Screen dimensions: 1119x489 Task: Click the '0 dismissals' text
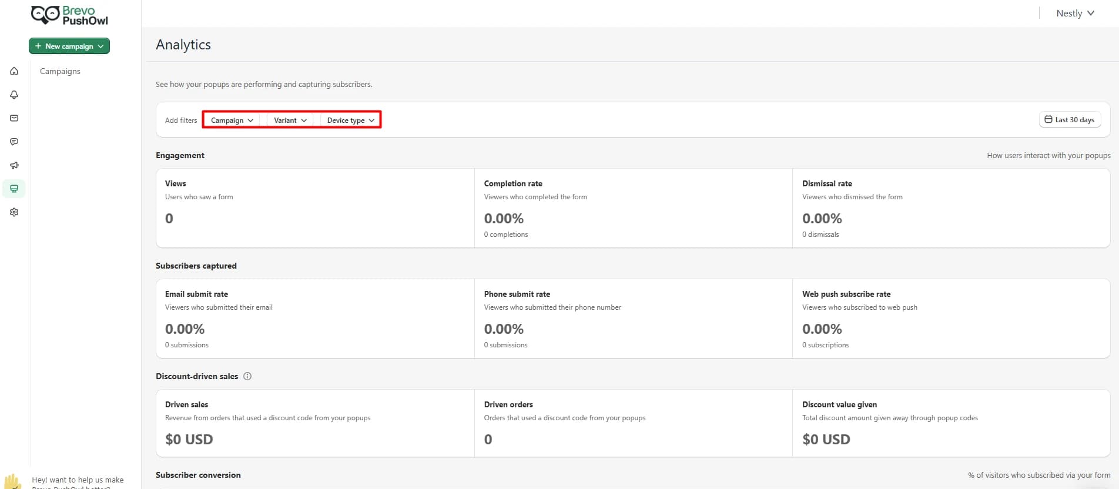820,235
